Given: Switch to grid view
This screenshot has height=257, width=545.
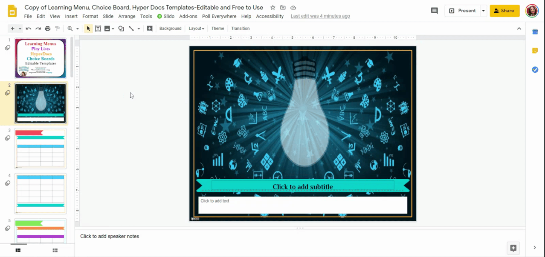Looking at the screenshot, I should [x=55, y=250].
